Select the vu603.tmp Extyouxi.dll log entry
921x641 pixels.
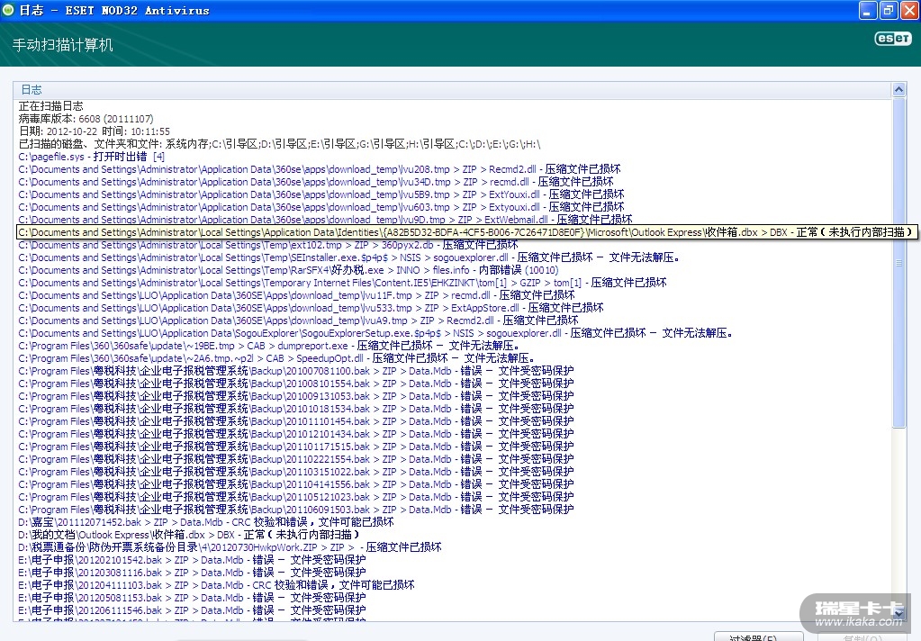tap(321, 207)
